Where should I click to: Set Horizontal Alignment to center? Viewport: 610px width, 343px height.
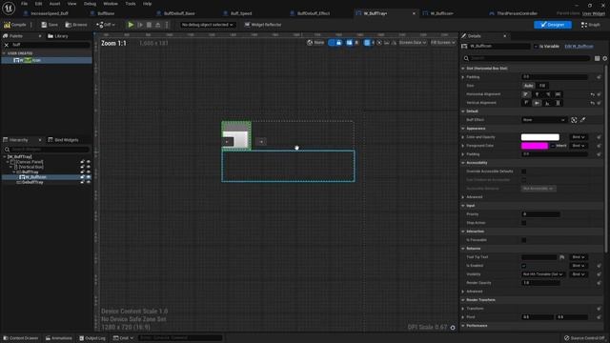tap(537, 94)
